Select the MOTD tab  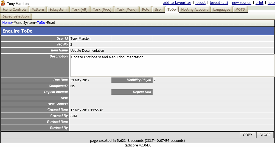click(240, 10)
